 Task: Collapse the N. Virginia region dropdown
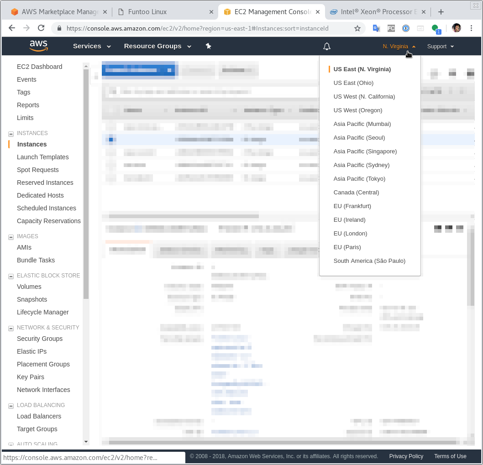[x=399, y=47]
